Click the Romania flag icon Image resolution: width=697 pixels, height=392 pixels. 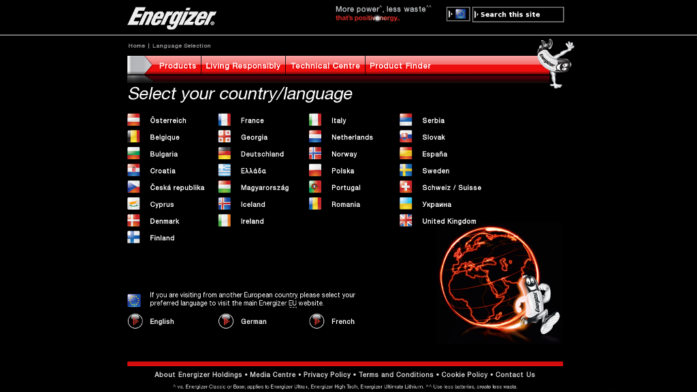(x=315, y=204)
